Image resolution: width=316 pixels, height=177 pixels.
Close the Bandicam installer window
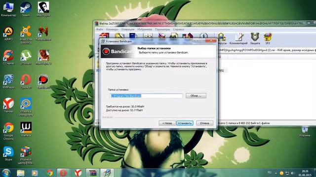coord(211,40)
